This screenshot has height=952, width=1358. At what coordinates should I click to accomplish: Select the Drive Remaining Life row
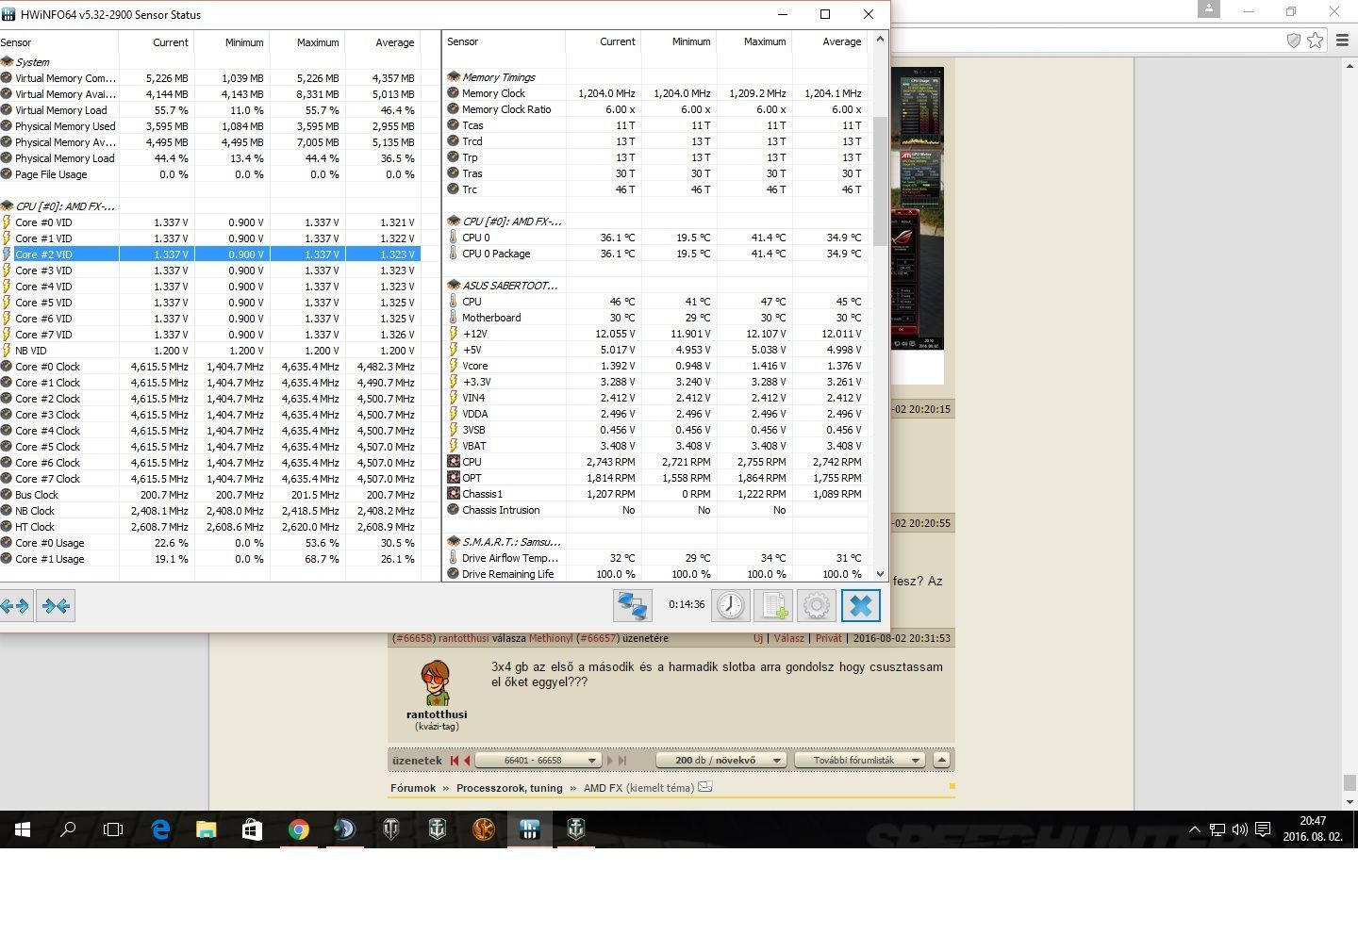[x=656, y=574]
